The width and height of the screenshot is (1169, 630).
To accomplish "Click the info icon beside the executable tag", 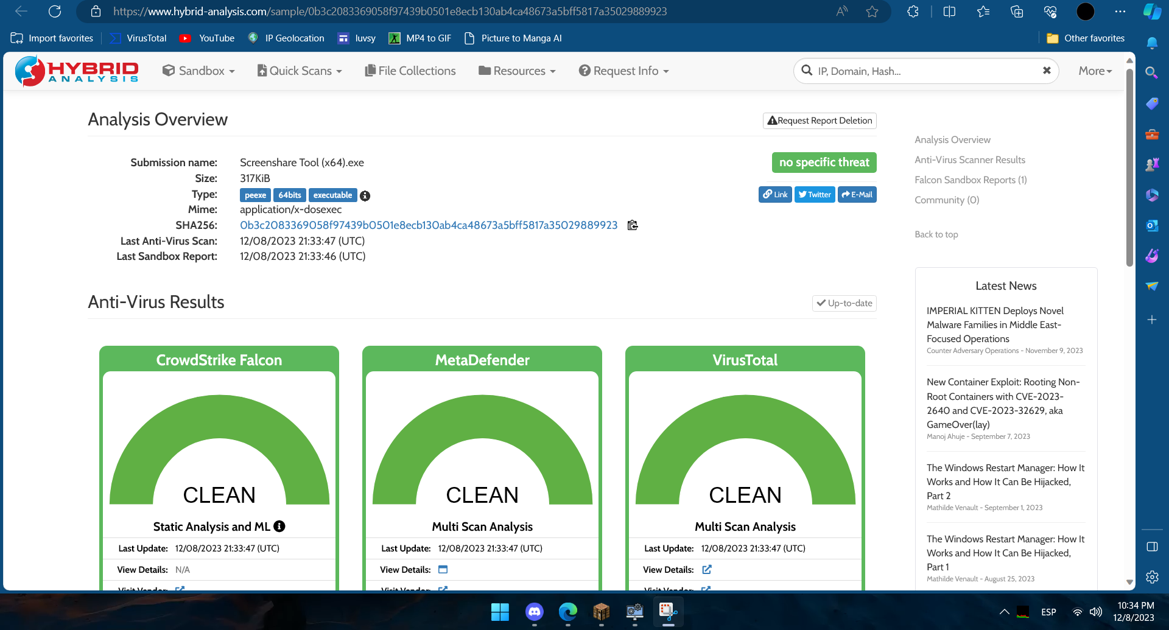I will pyautogui.click(x=365, y=195).
